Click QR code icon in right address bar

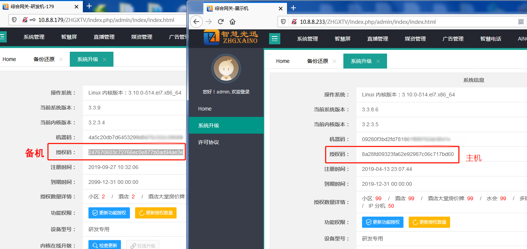[521, 22]
